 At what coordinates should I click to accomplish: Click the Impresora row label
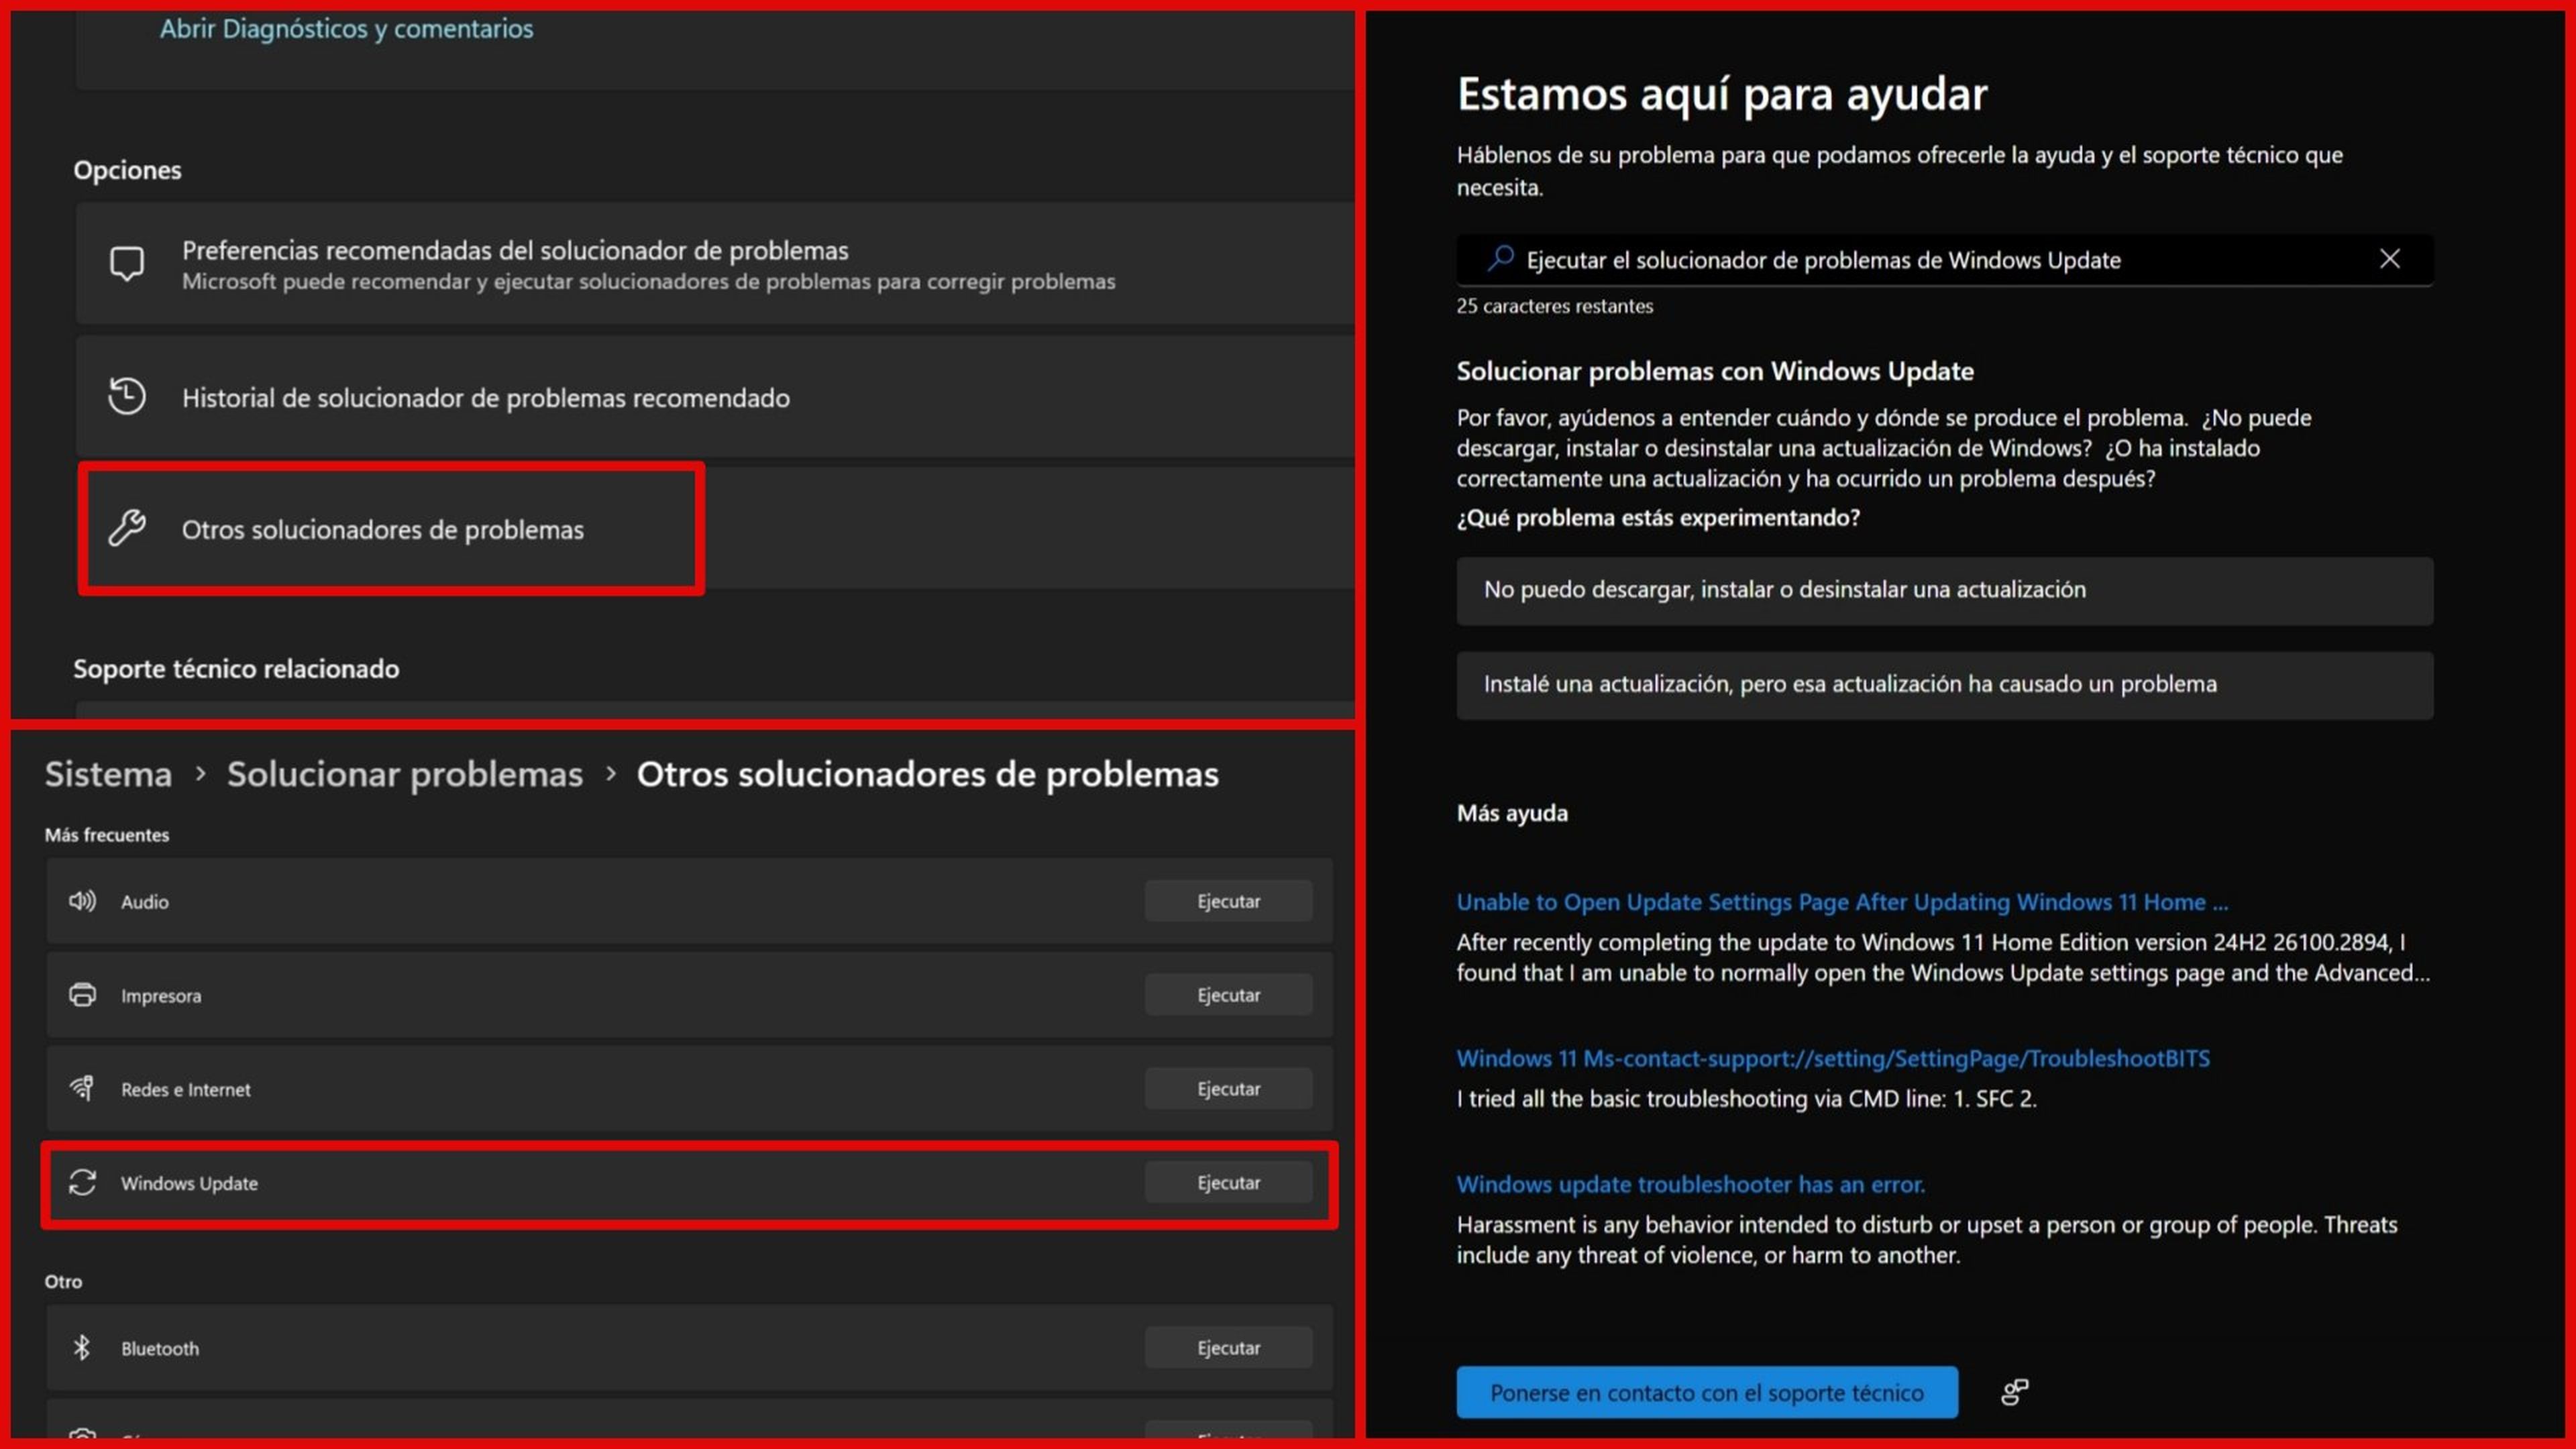pyautogui.click(x=161, y=996)
